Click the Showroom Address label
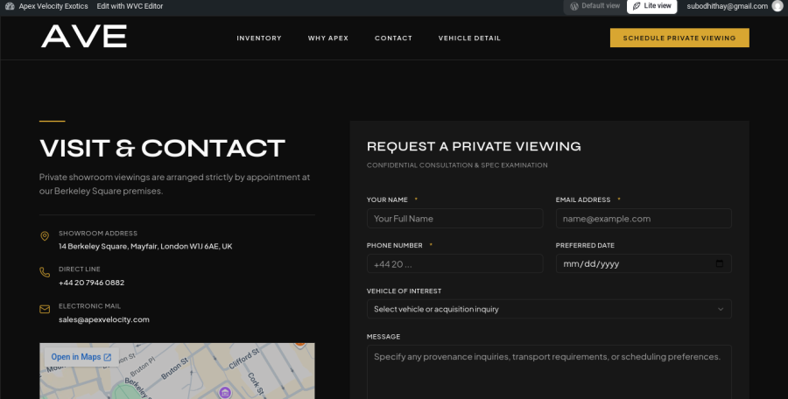Image resolution: width=788 pixels, height=399 pixels. (98, 233)
